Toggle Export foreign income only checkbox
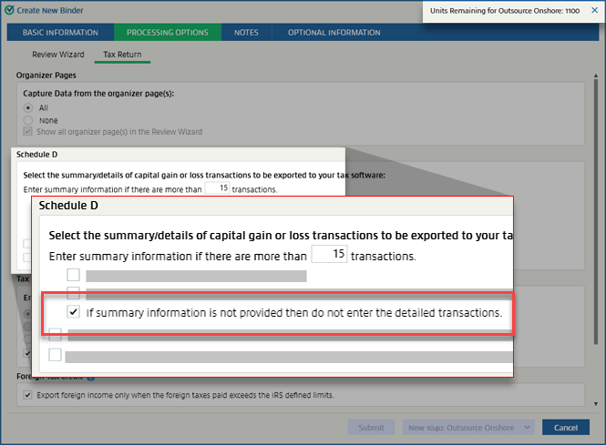 click(27, 395)
